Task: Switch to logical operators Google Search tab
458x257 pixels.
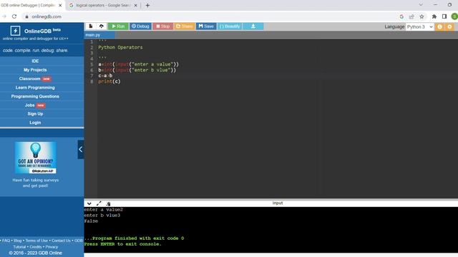Action: click(102, 5)
